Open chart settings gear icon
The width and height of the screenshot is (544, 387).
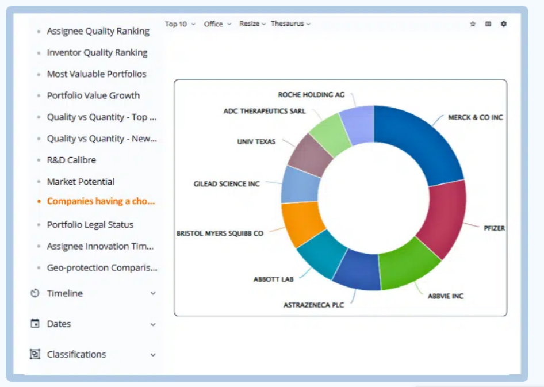click(504, 24)
